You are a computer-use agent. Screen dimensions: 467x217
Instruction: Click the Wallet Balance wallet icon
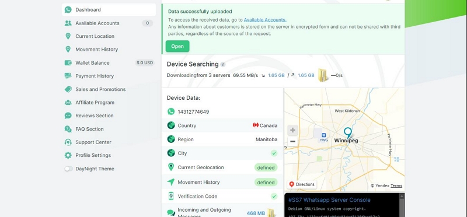coord(68,63)
